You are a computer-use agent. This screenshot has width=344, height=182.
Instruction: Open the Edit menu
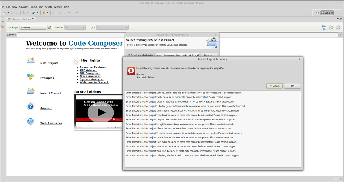tap(8, 7)
